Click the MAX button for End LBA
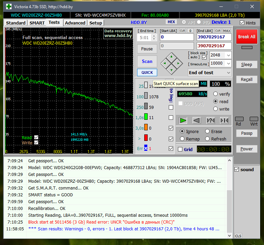The height and width of the screenshot is (245, 264). pos(227,31)
